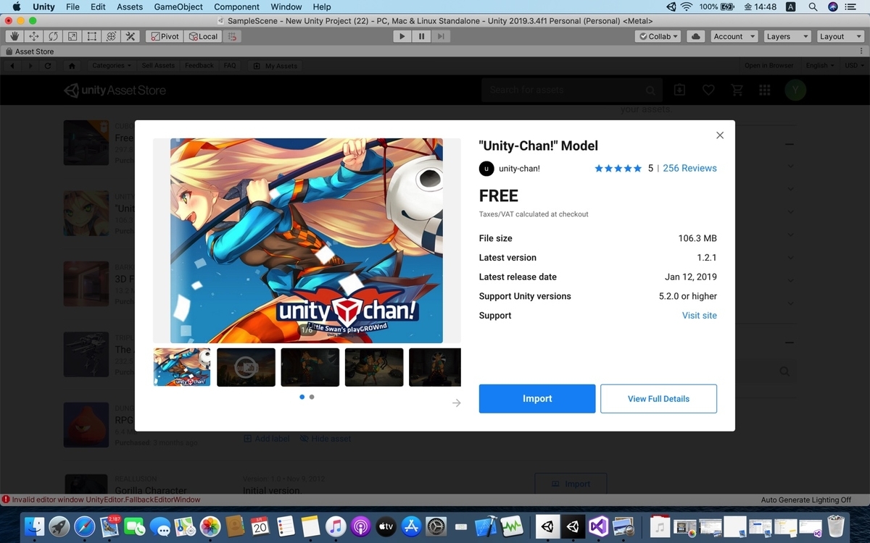The height and width of the screenshot is (543, 870).
Task: Start Play mode
Action: tap(402, 36)
